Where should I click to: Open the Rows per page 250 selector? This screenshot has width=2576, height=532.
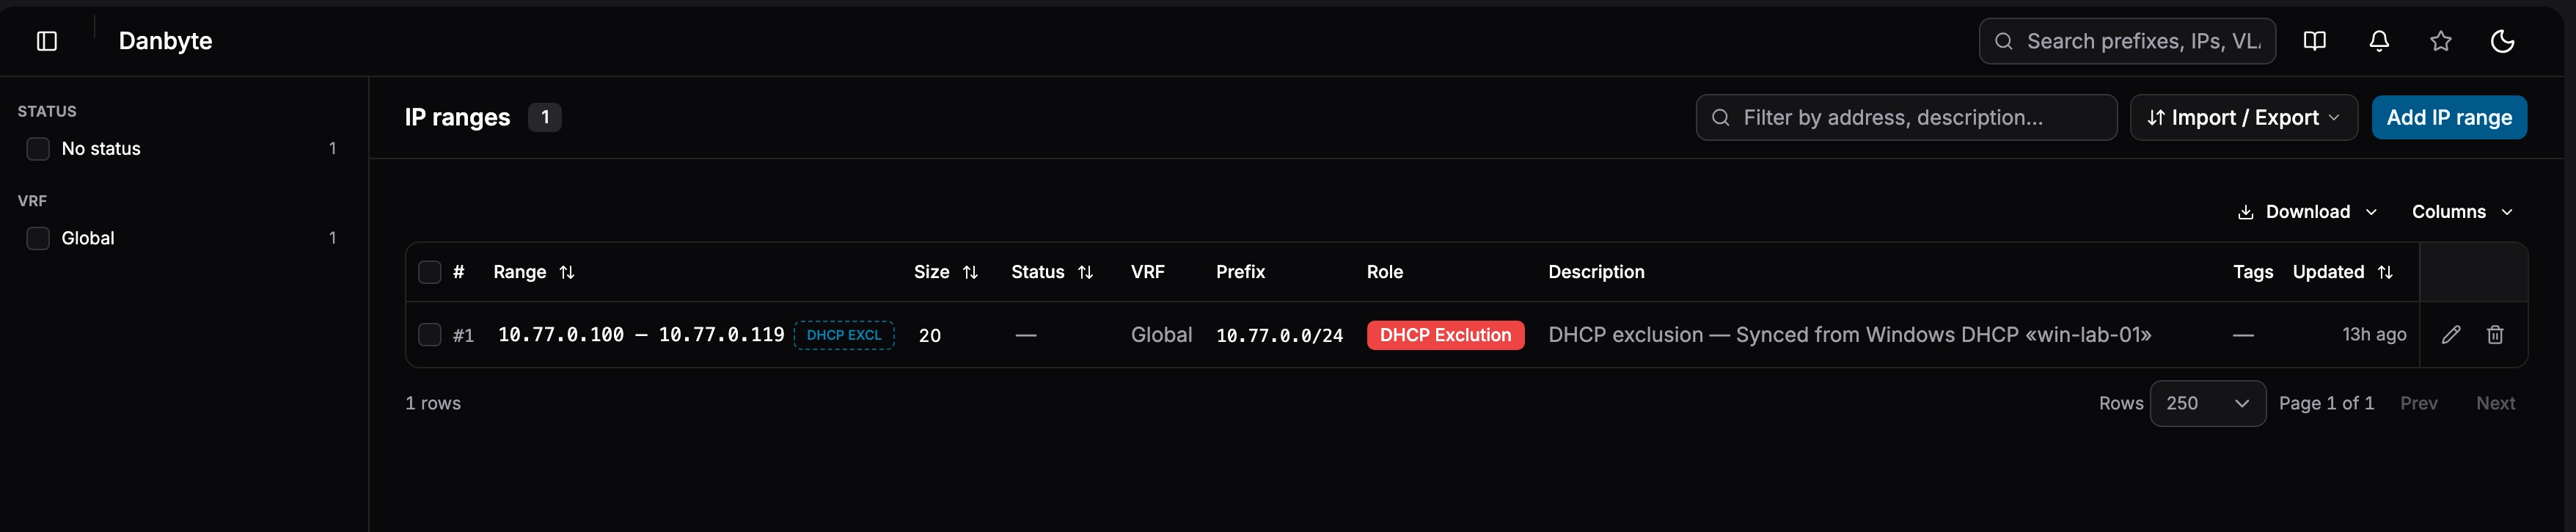pyautogui.click(x=2207, y=403)
